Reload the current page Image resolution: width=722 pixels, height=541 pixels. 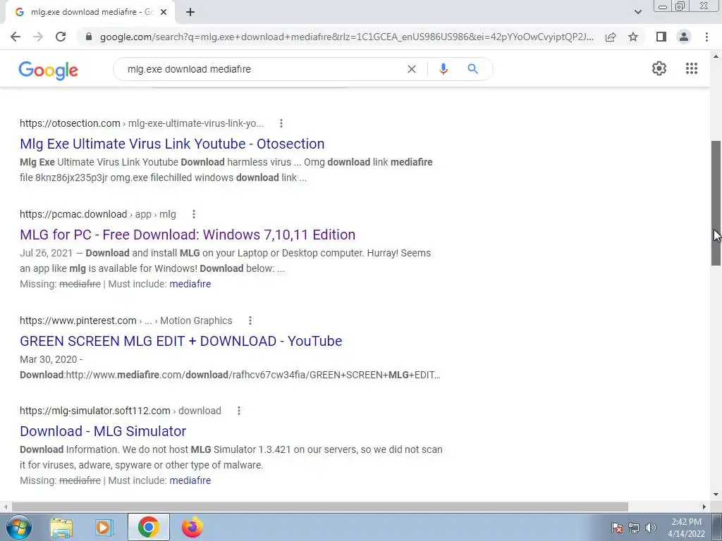(61, 37)
